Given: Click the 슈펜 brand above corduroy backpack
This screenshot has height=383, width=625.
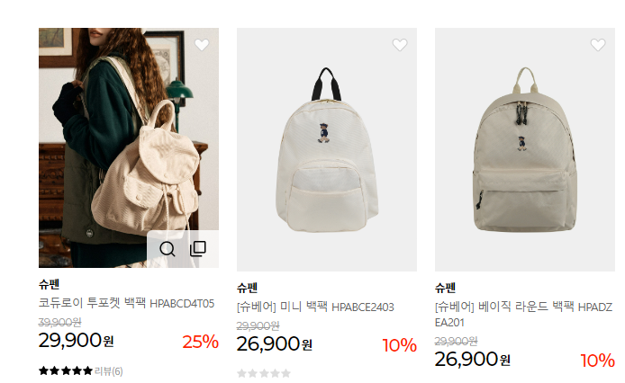Looking at the screenshot, I should coord(49,284).
